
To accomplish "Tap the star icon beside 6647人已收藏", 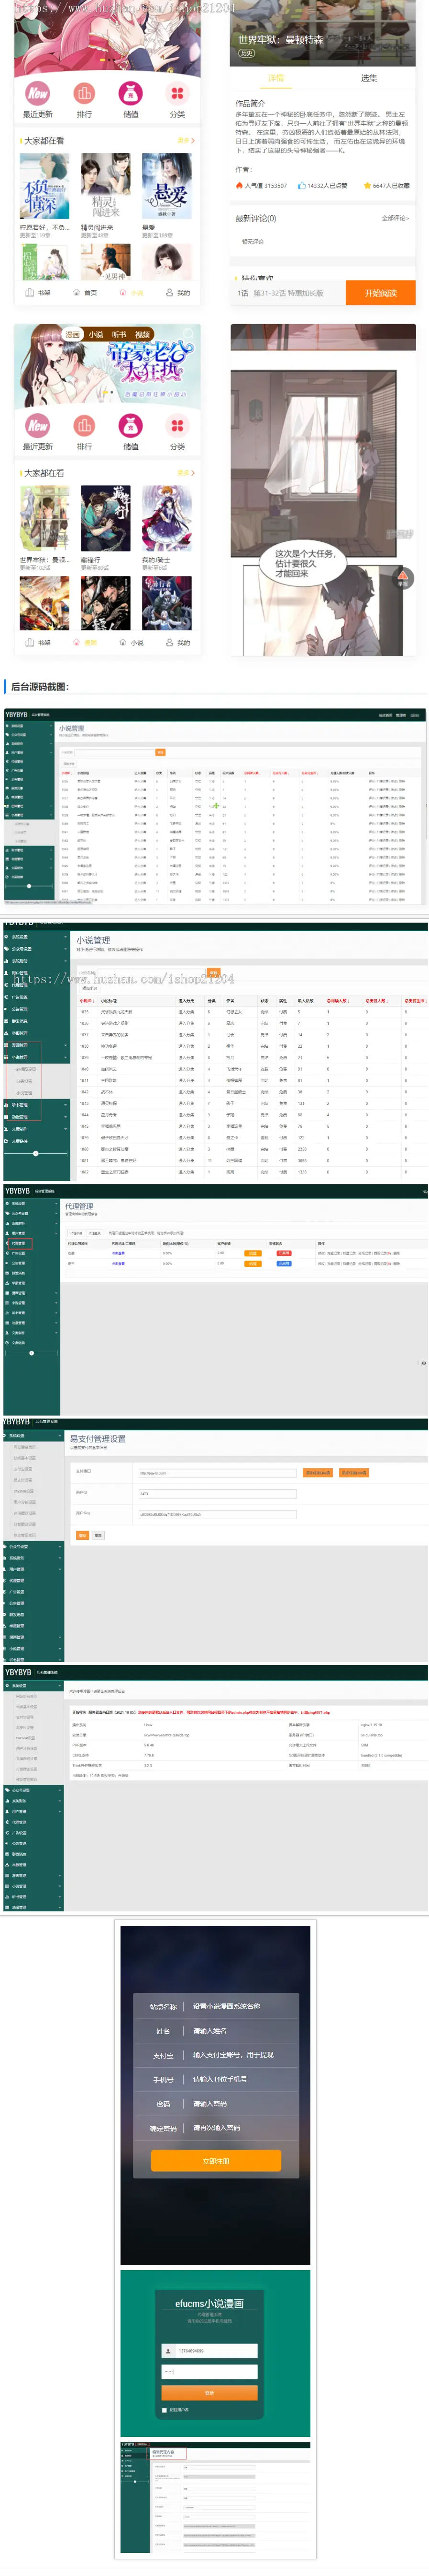I will [367, 185].
